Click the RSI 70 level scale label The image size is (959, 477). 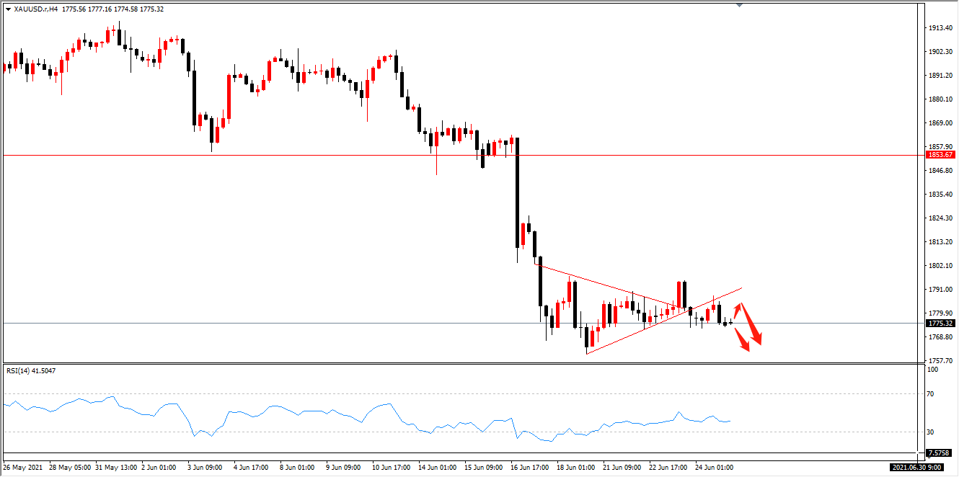tap(932, 394)
